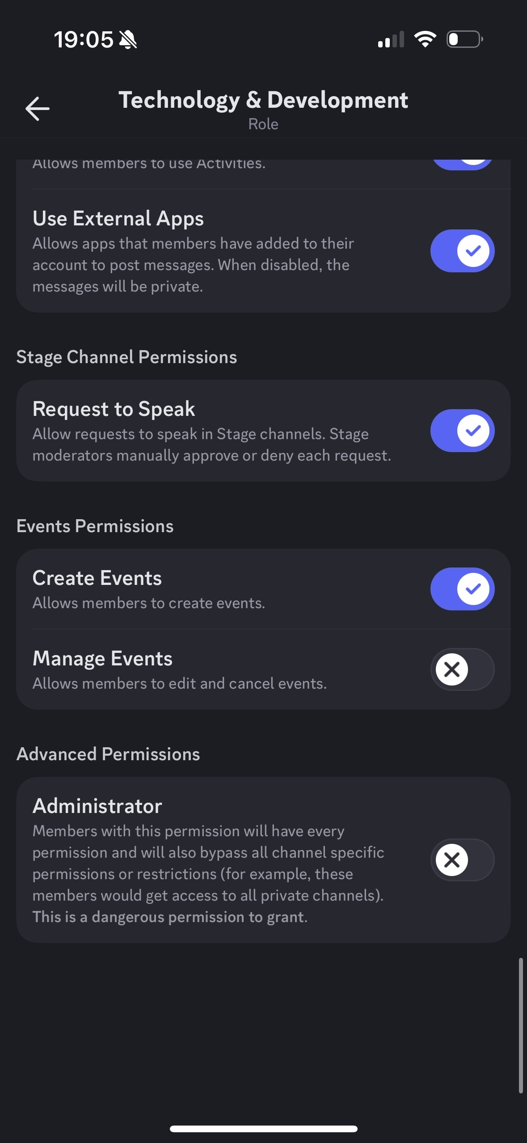Tap the Wi-Fi icon in status bar
Image resolution: width=527 pixels, height=1143 pixels.
[x=425, y=39]
